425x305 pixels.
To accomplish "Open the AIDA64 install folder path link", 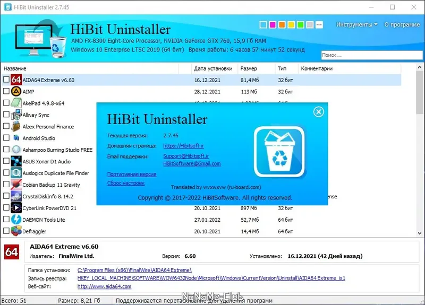I will pyautogui.click(x=134, y=270).
